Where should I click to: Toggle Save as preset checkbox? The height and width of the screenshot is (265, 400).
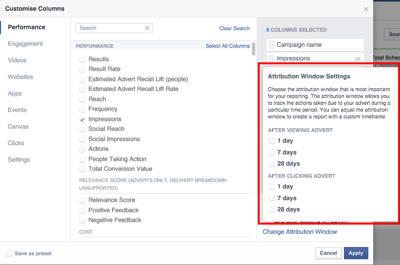tap(9, 253)
